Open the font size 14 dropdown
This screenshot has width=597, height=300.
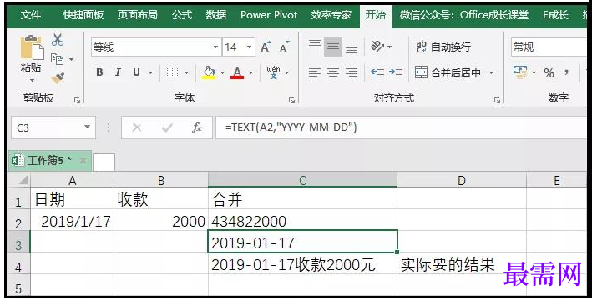point(249,47)
